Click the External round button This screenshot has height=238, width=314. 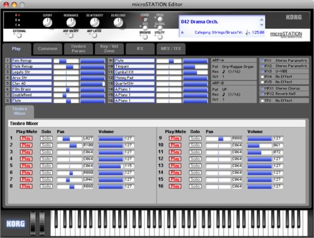coord(19,36)
